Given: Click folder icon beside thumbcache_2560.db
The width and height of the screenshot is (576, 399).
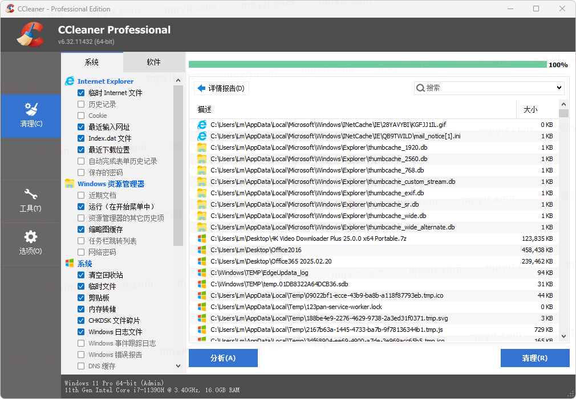Looking at the screenshot, I should click(202, 159).
